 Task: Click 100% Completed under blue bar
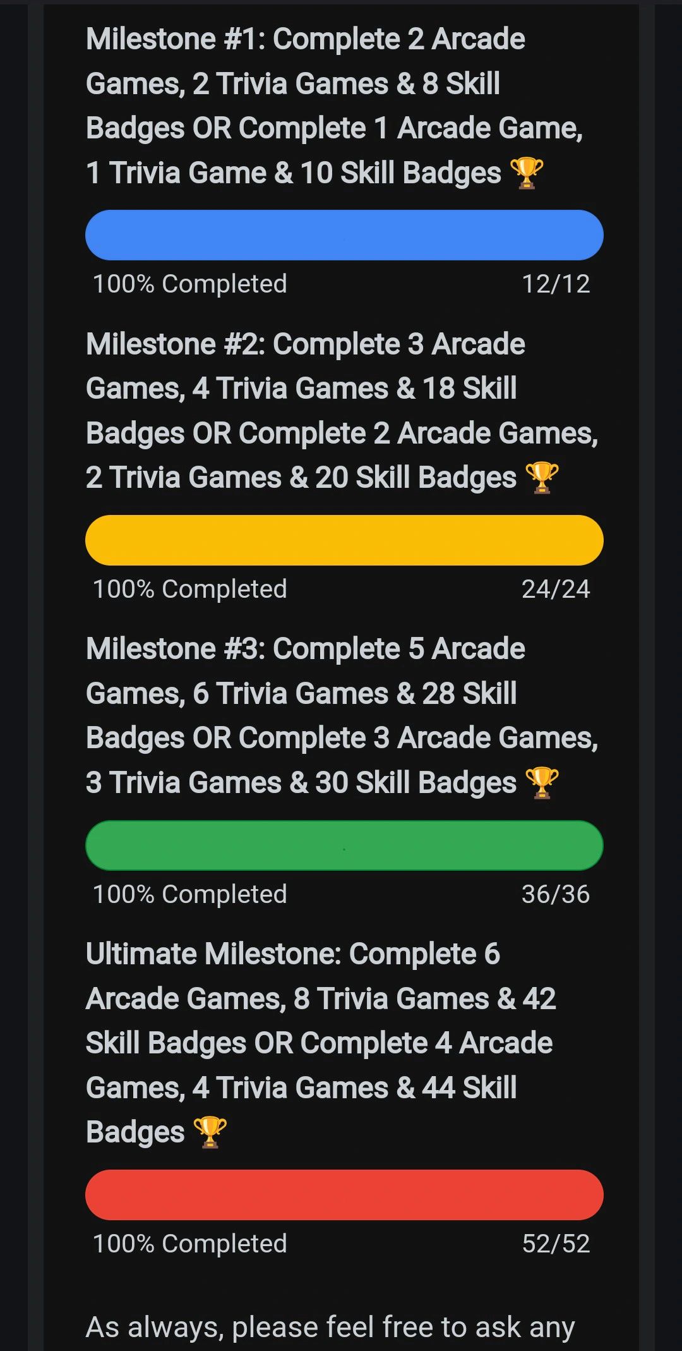click(x=189, y=284)
